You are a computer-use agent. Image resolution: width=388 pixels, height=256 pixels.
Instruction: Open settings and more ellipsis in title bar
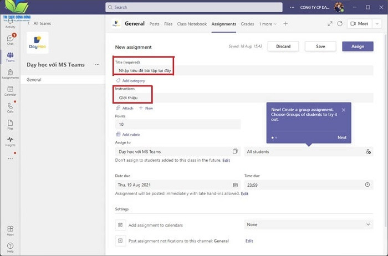[292, 7]
